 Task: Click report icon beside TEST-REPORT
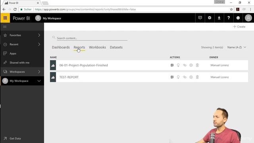click(53, 77)
